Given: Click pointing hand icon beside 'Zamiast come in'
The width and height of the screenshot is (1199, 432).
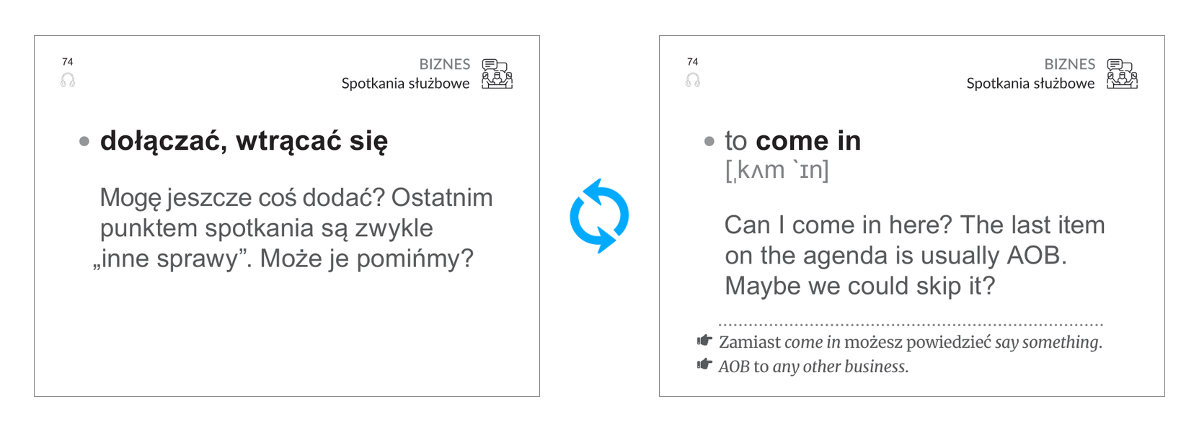Looking at the screenshot, I should pyautogui.click(x=704, y=340).
